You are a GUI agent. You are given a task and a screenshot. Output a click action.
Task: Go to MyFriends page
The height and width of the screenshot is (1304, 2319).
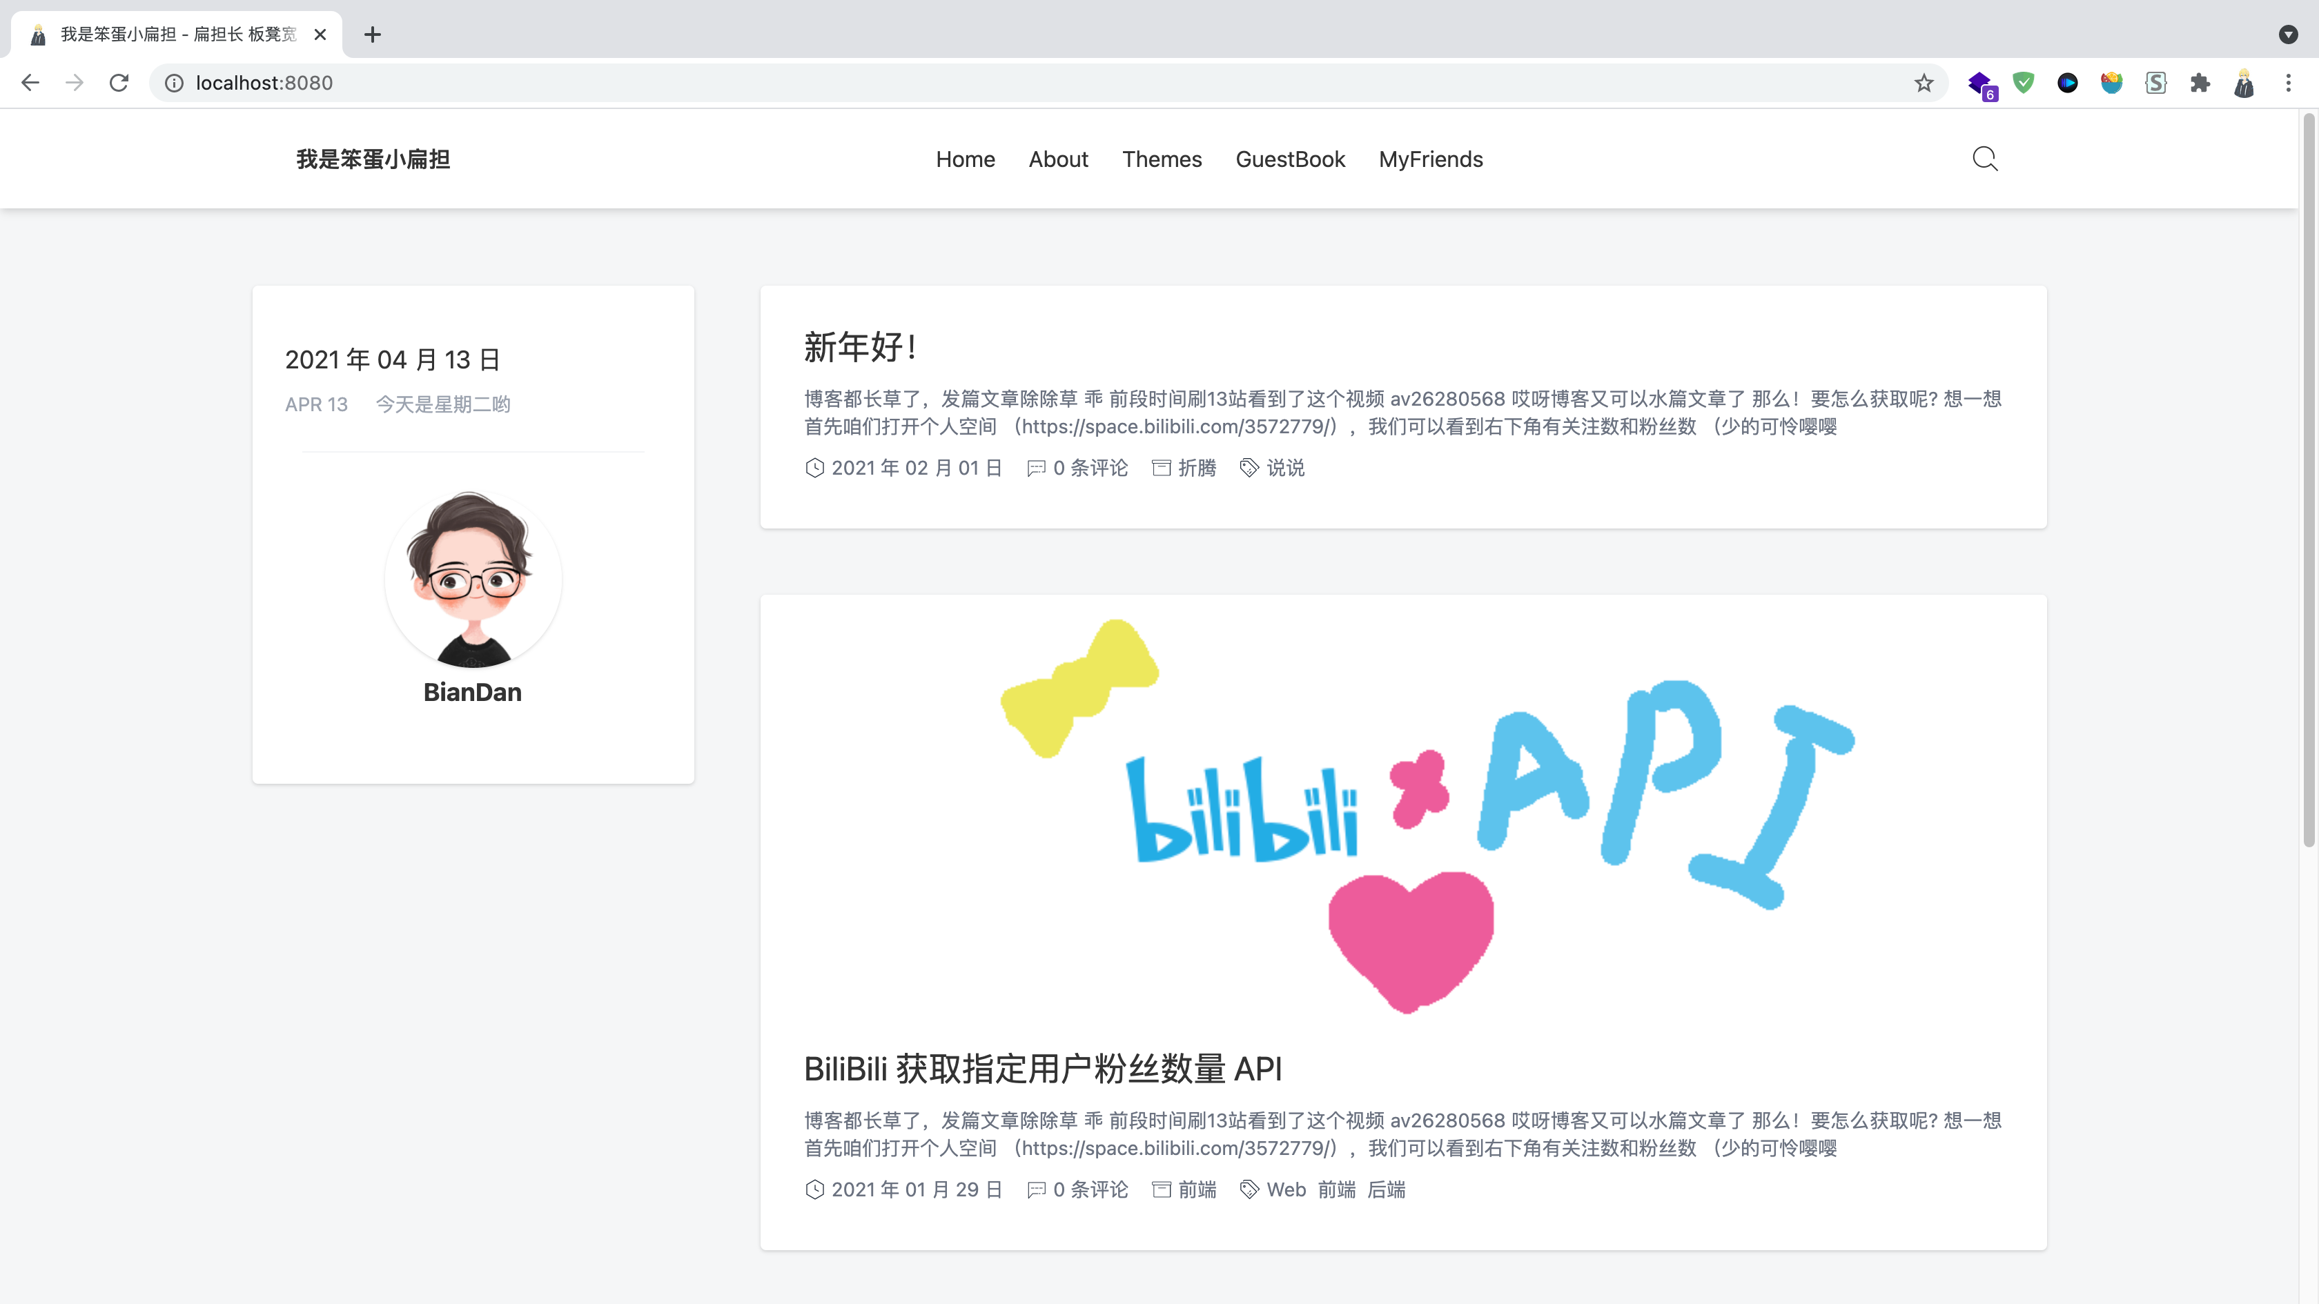pyautogui.click(x=1431, y=159)
